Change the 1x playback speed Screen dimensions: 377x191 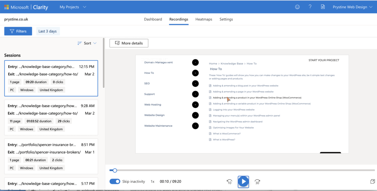click(152, 181)
